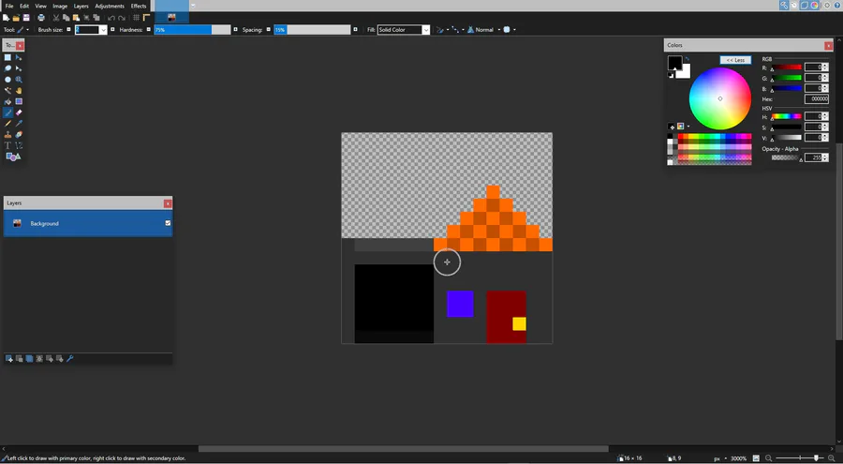Viewport: 843px width, 464px height.
Task: Select the Background layer row
Action: tap(88, 223)
